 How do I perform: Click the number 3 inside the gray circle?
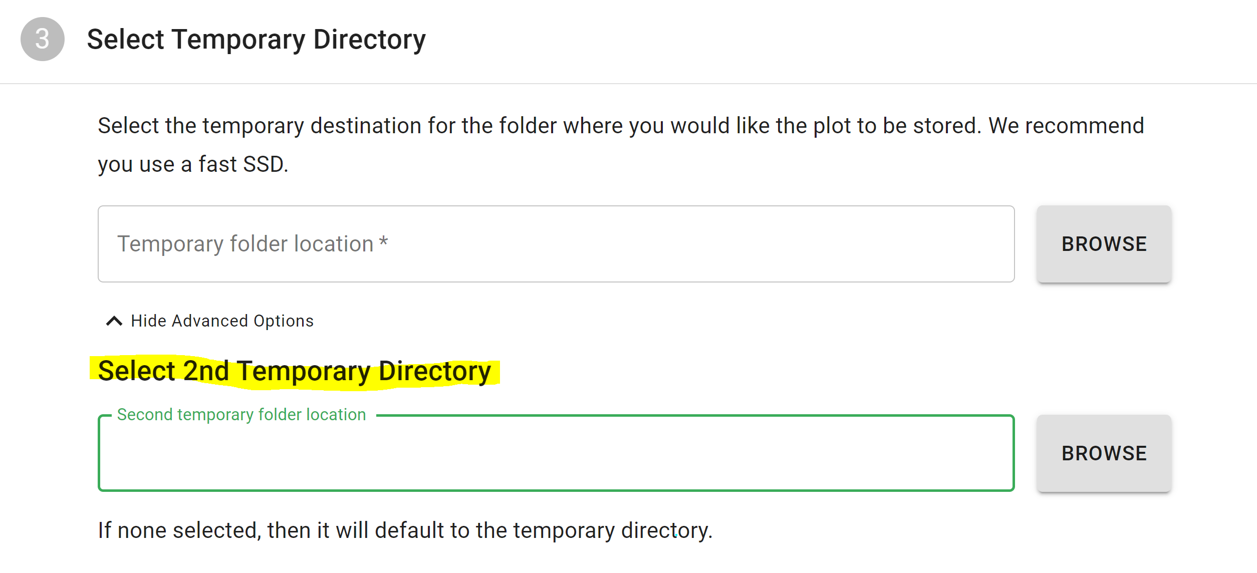43,39
